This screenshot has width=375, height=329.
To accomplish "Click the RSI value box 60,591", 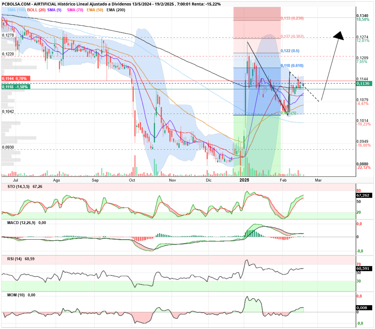I will [x=364, y=268].
